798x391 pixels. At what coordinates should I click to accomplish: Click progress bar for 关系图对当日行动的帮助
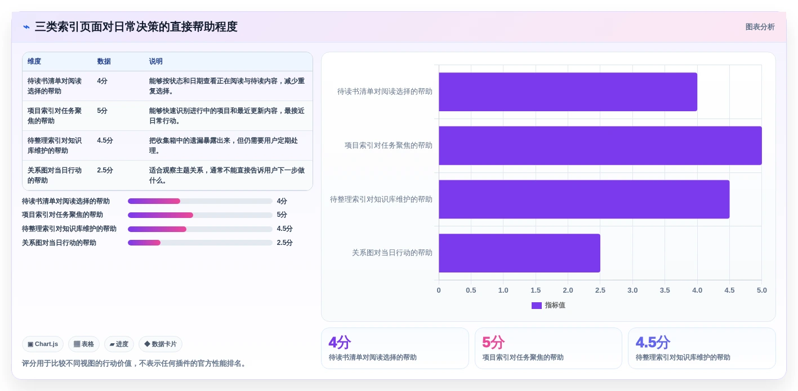200,243
